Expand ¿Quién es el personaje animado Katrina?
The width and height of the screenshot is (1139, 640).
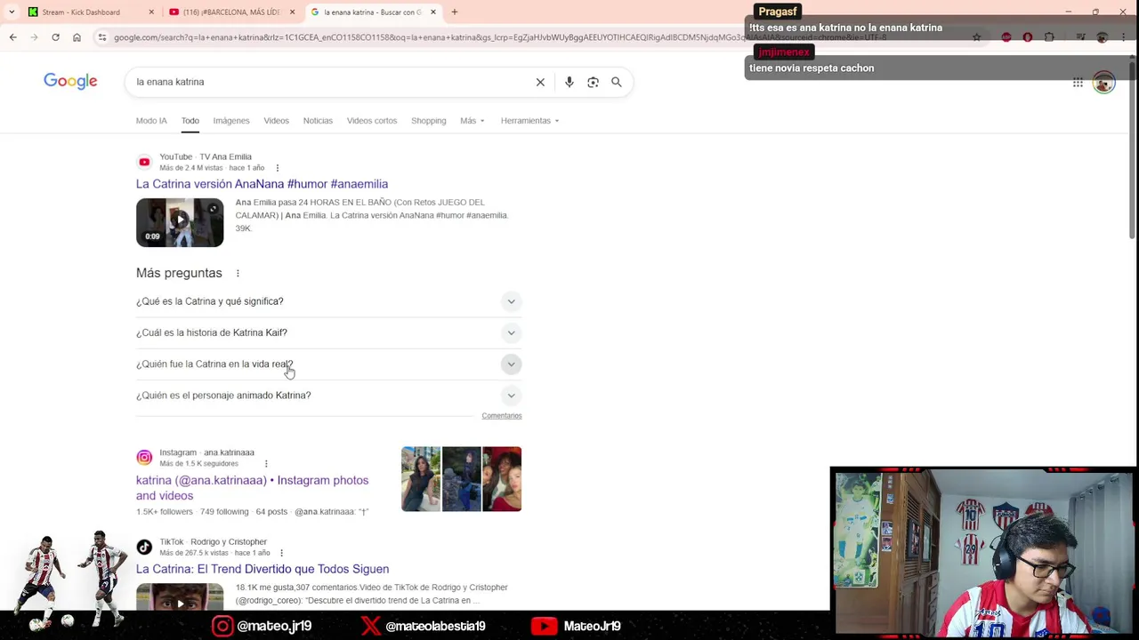328,396
